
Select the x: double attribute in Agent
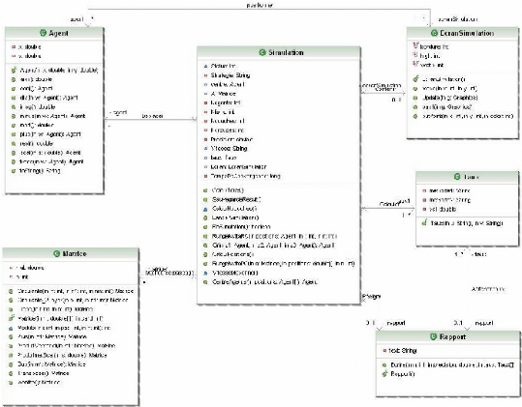29,46
